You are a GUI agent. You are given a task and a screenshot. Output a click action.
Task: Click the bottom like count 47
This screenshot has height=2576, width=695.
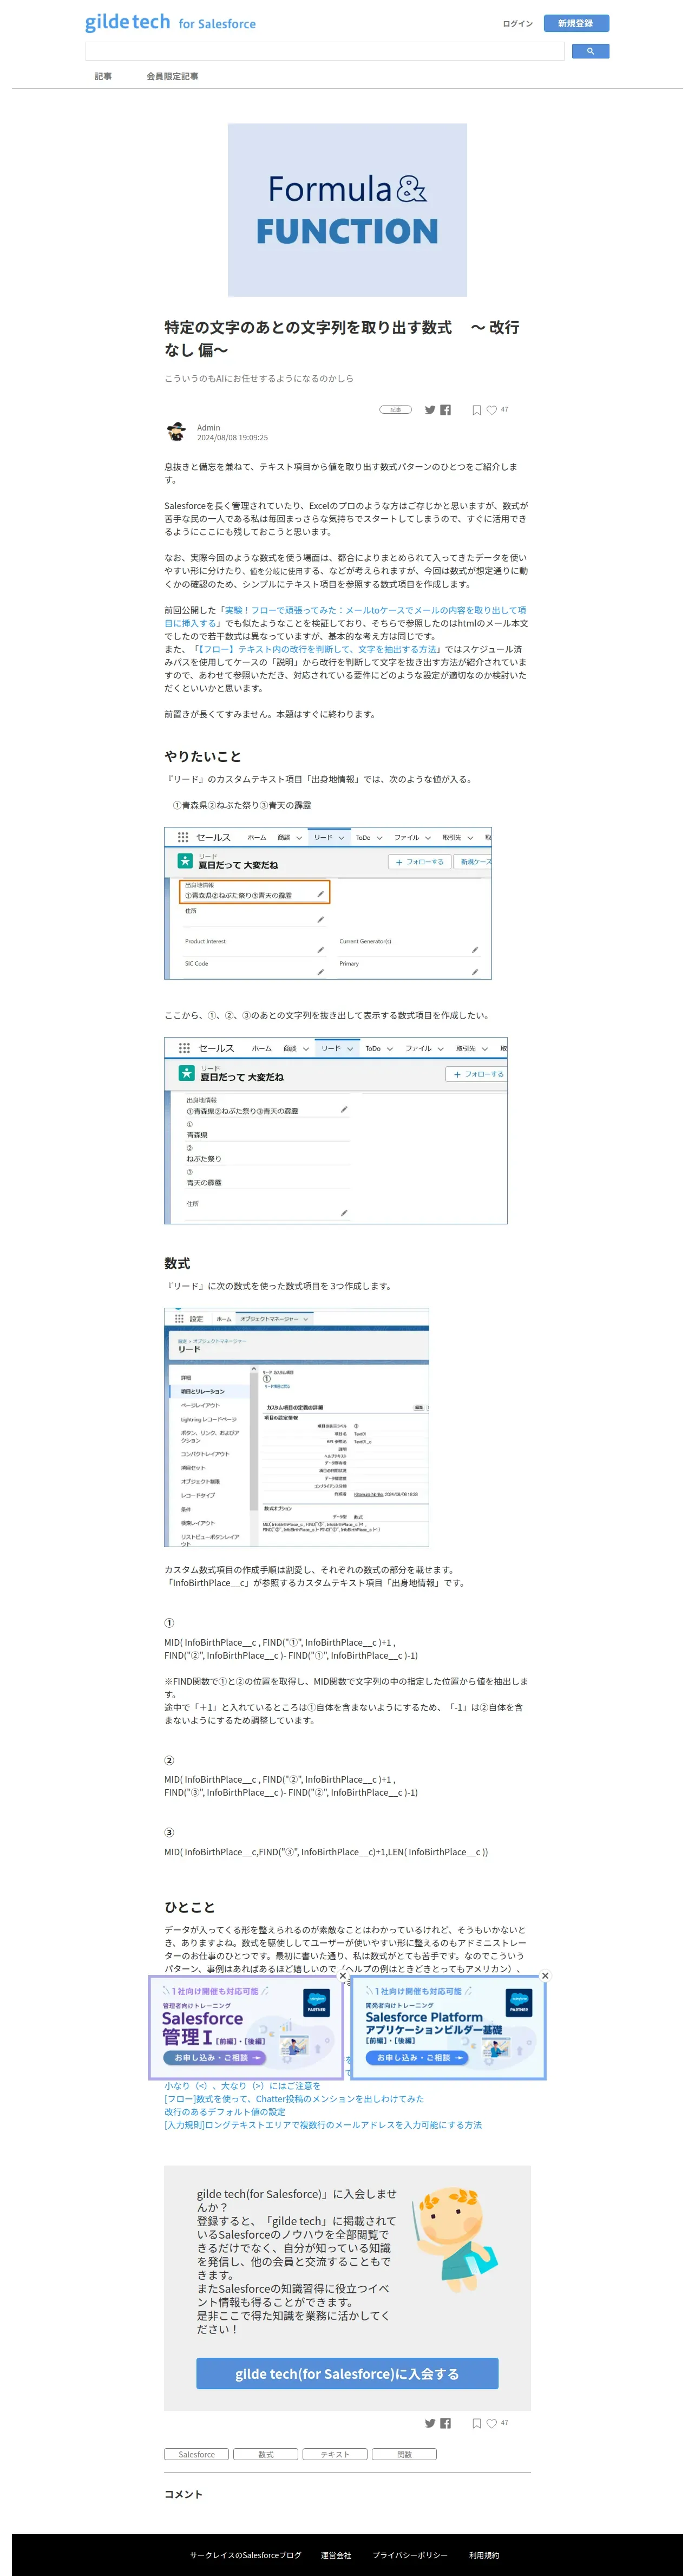point(504,2423)
